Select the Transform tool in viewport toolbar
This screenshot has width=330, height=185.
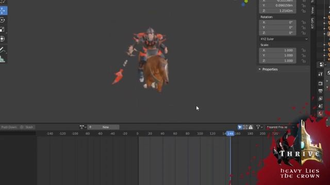[3, 39]
